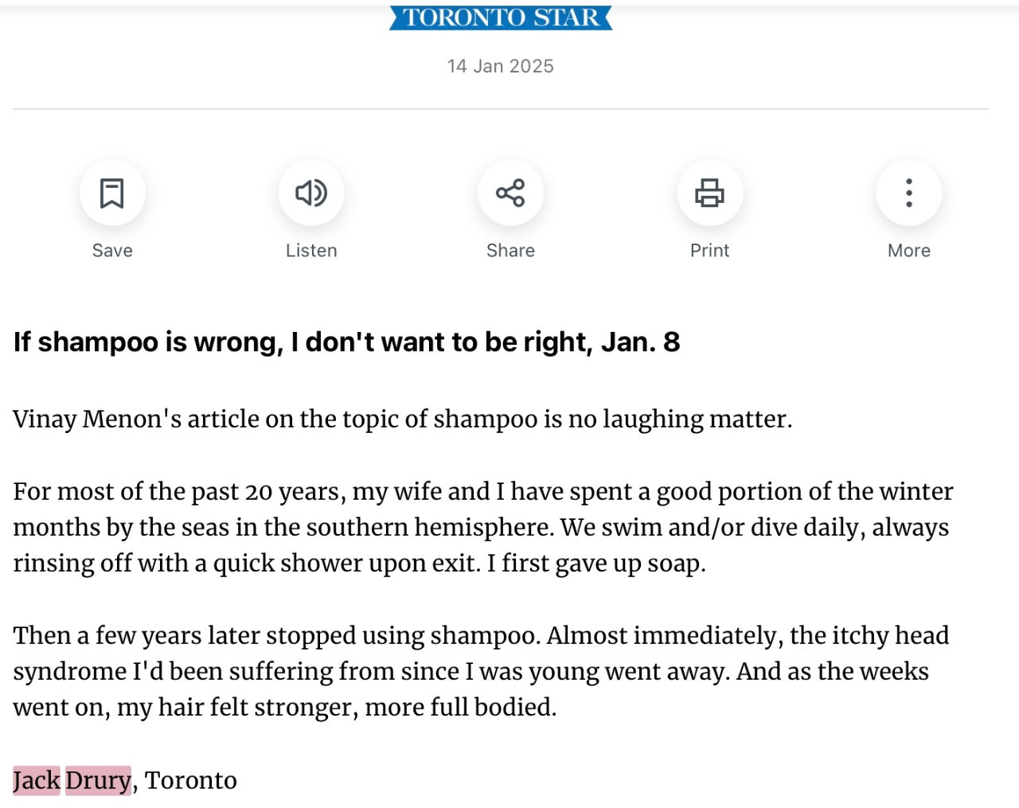Click the paragraph beginning "Then a few years later"
This screenshot has width=1019, height=808.
point(481,671)
